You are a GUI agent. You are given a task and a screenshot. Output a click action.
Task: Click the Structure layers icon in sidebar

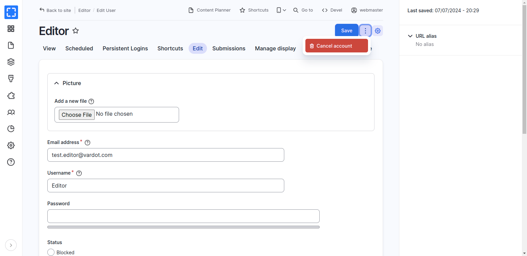[x=11, y=62]
